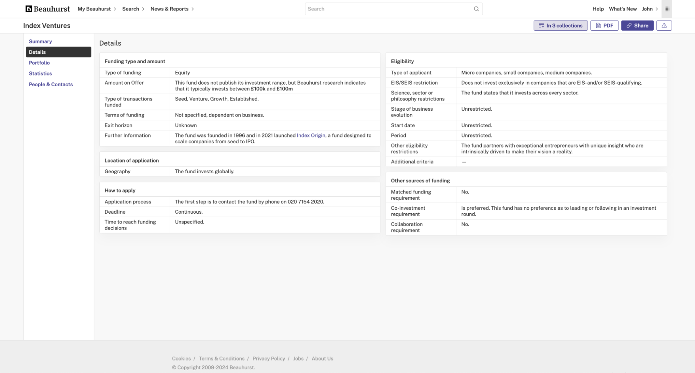Click the 'Funding type and amount' header
The image size is (695, 373).
pyautogui.click(x=135, y=61)
